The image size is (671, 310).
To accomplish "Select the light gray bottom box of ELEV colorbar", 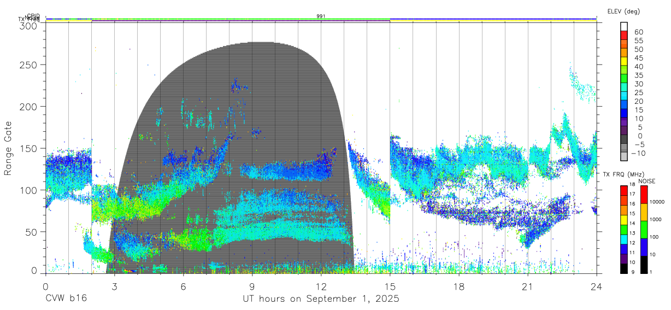I will (x=624, y=157).
